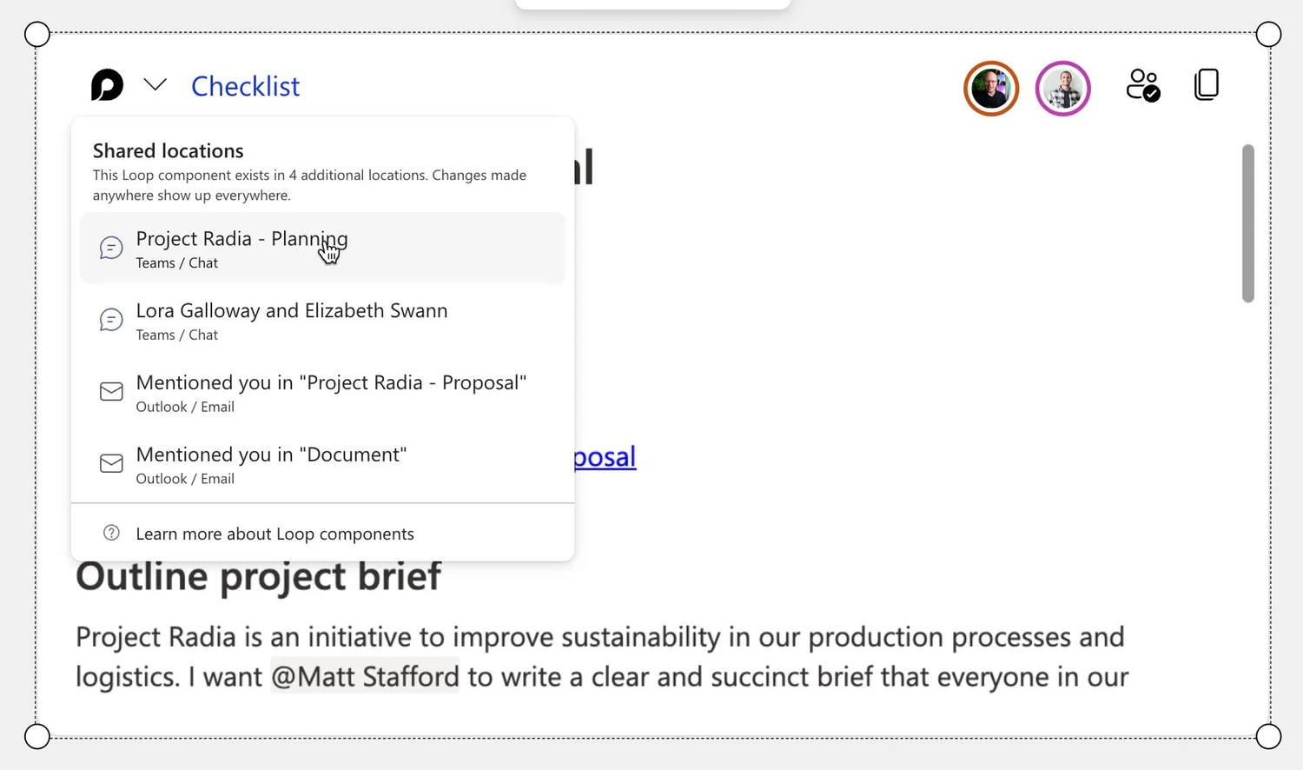1303x770 pixels.
Task: Click the shared members people icon
Action: pyautogui.click(x=1143, y=84)
